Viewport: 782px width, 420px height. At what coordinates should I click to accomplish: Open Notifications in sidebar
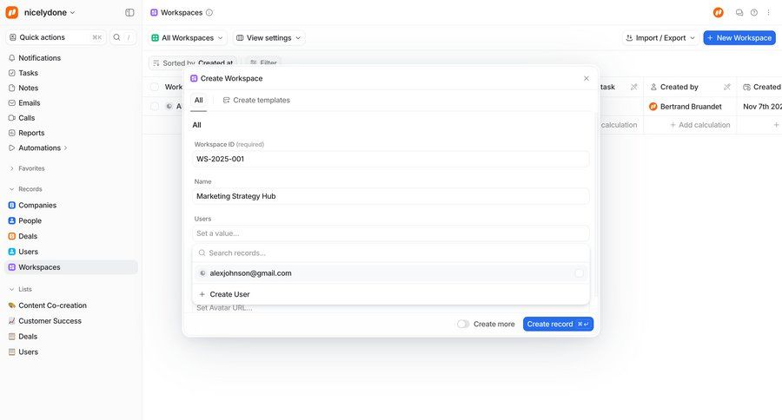(39, 58)
